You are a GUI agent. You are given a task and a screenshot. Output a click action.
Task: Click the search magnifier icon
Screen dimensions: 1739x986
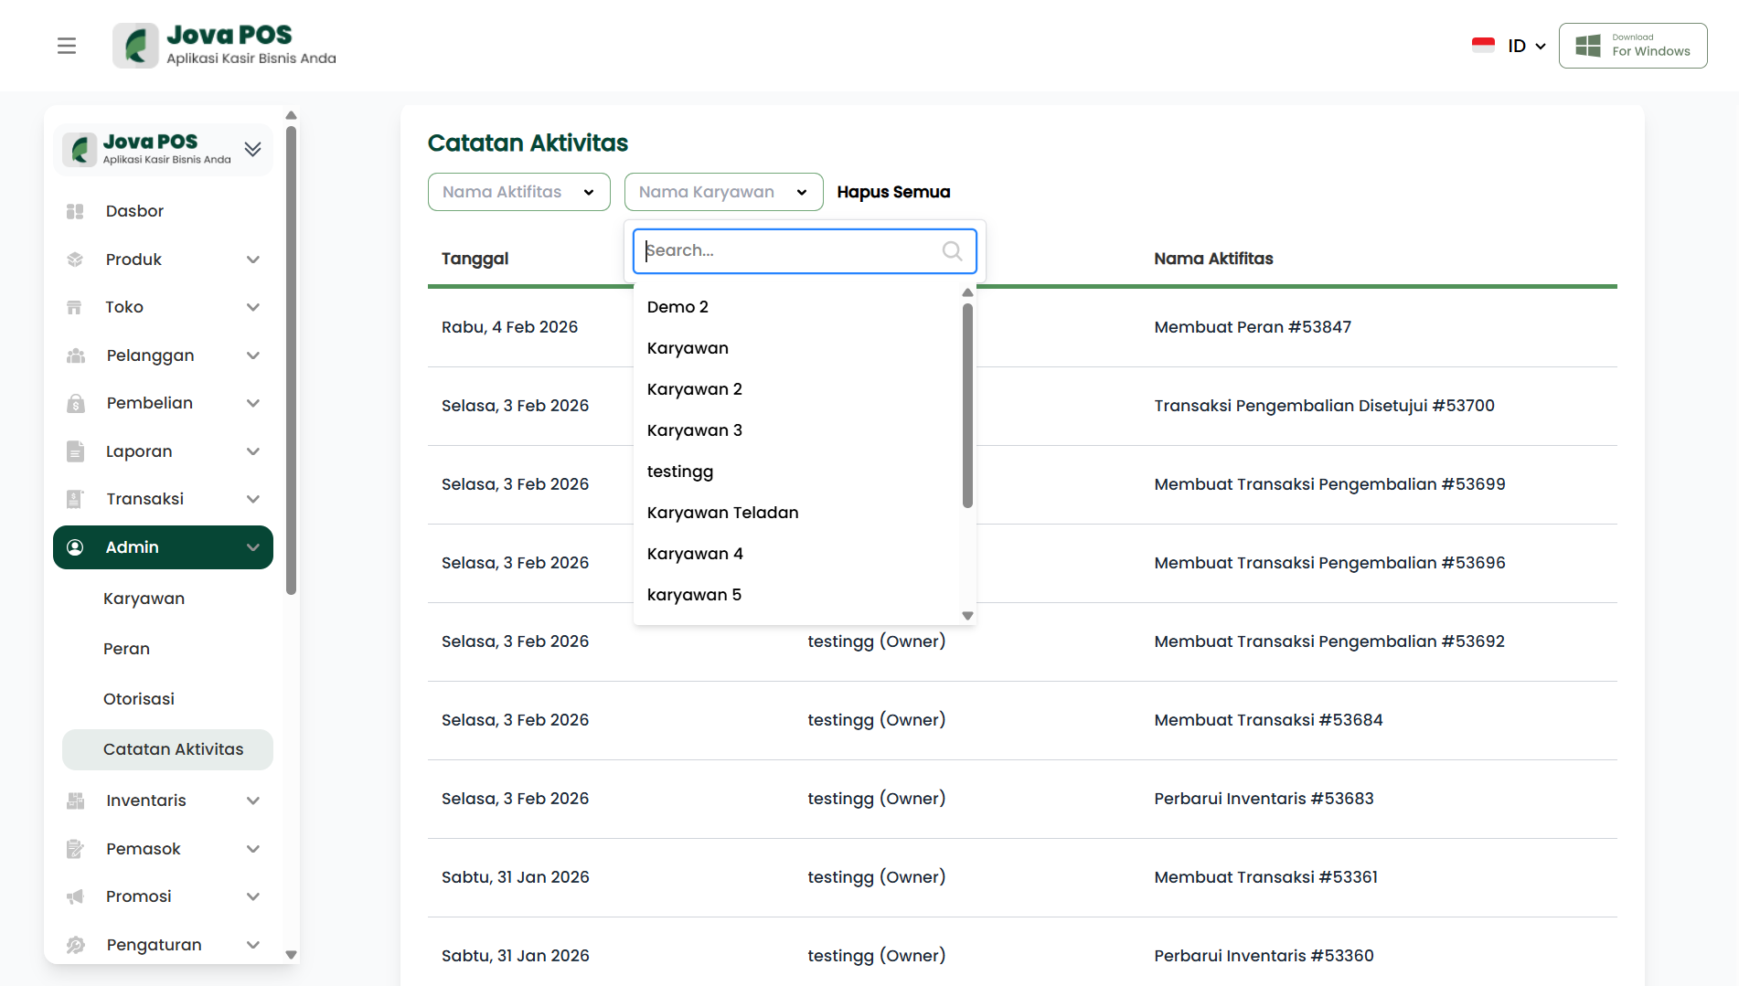tap(952, 251)
